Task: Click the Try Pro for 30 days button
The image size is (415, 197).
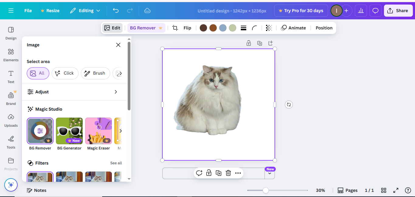Action: (301, 10)
